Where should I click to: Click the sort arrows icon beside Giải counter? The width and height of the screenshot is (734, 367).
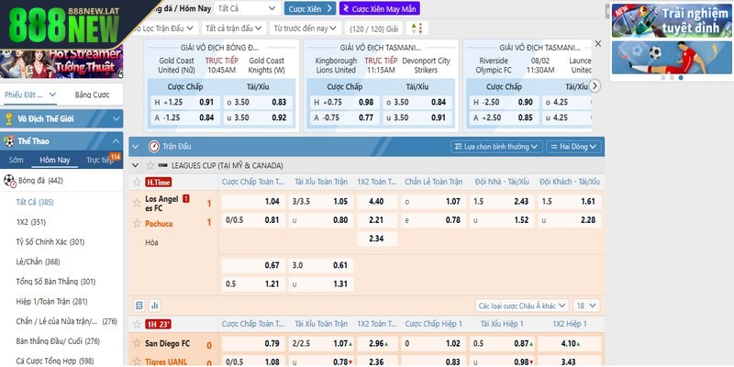[417, 28]
